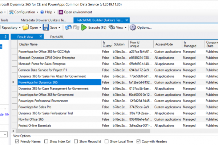218x145 pixels.
Task: Select 'PowerApps for Office 365 for Government' row
Action: (x=59, y=95)
